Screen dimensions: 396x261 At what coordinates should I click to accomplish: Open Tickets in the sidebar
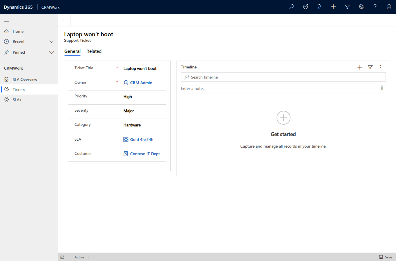pyautogui.click(x=29, y=90)
